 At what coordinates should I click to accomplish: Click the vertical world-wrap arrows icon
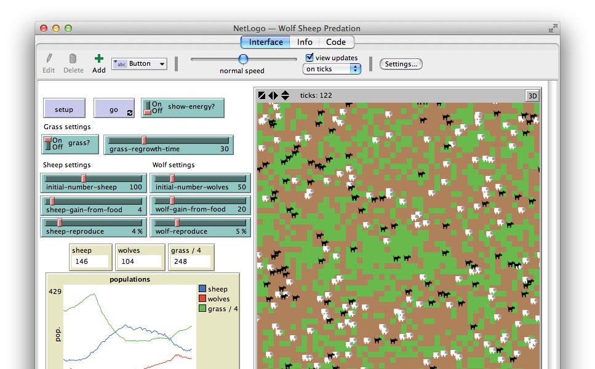pyautogui.click(x=285, y=95)
